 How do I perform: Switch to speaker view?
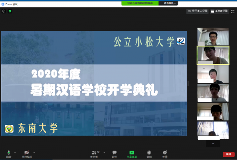(219, 11)
